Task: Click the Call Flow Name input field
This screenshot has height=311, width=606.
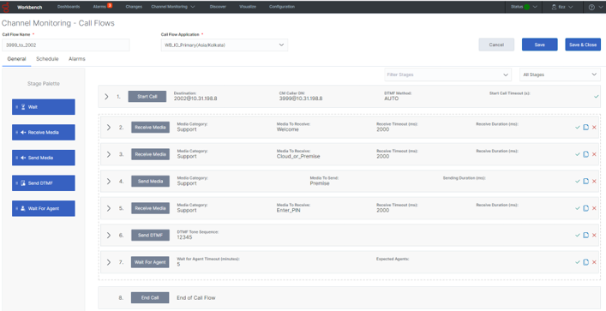Action: (66, 45)
